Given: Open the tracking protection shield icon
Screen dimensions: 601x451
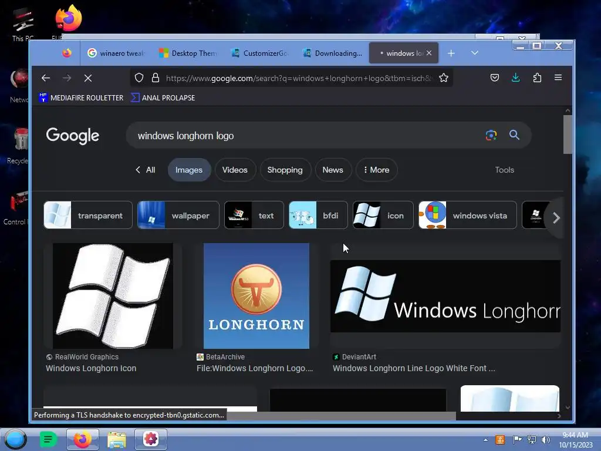Looking at the screenshot, I should 139,78.
